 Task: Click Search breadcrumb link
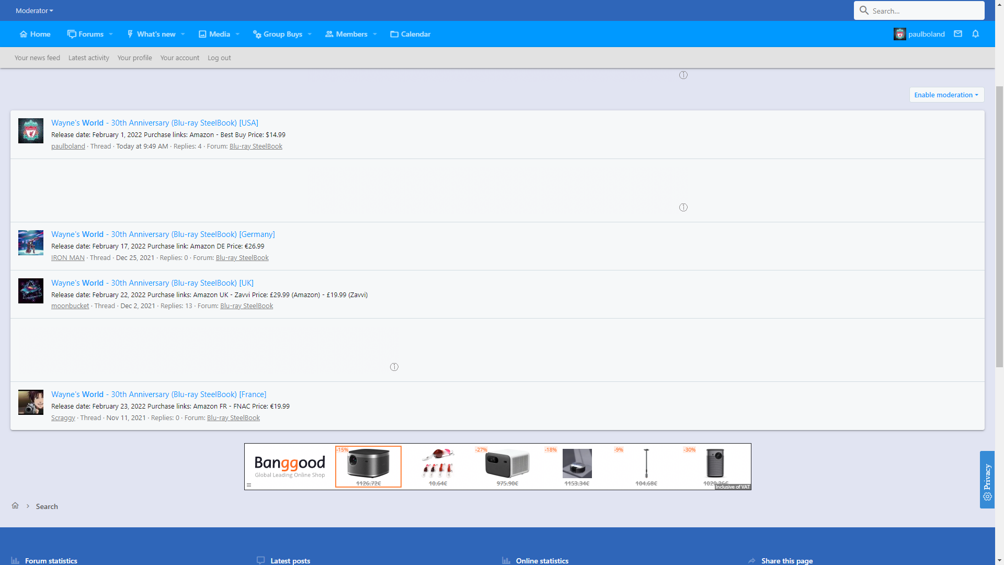point(47,506)
